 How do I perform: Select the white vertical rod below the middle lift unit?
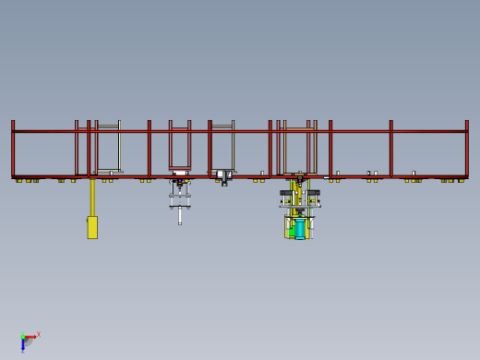(x=180, y=216)
